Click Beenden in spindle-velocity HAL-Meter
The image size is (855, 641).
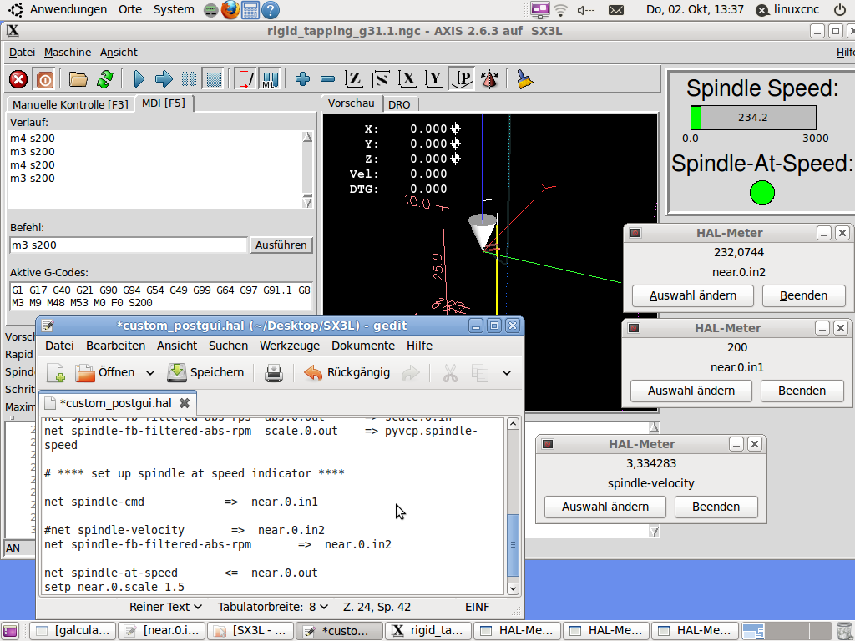[716, 507]
